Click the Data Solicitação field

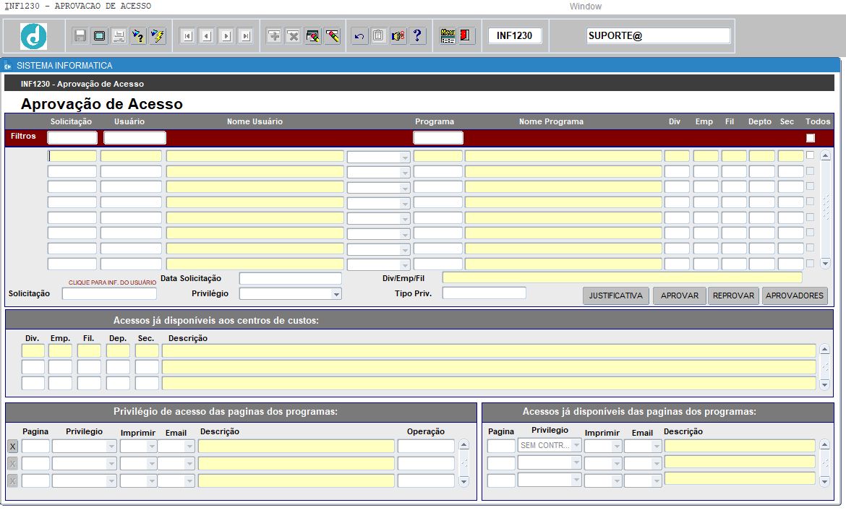click(x=290, y=279)
